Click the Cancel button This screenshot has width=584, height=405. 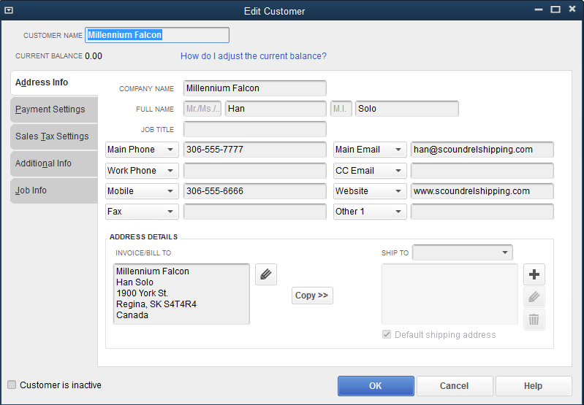point(455,385)
